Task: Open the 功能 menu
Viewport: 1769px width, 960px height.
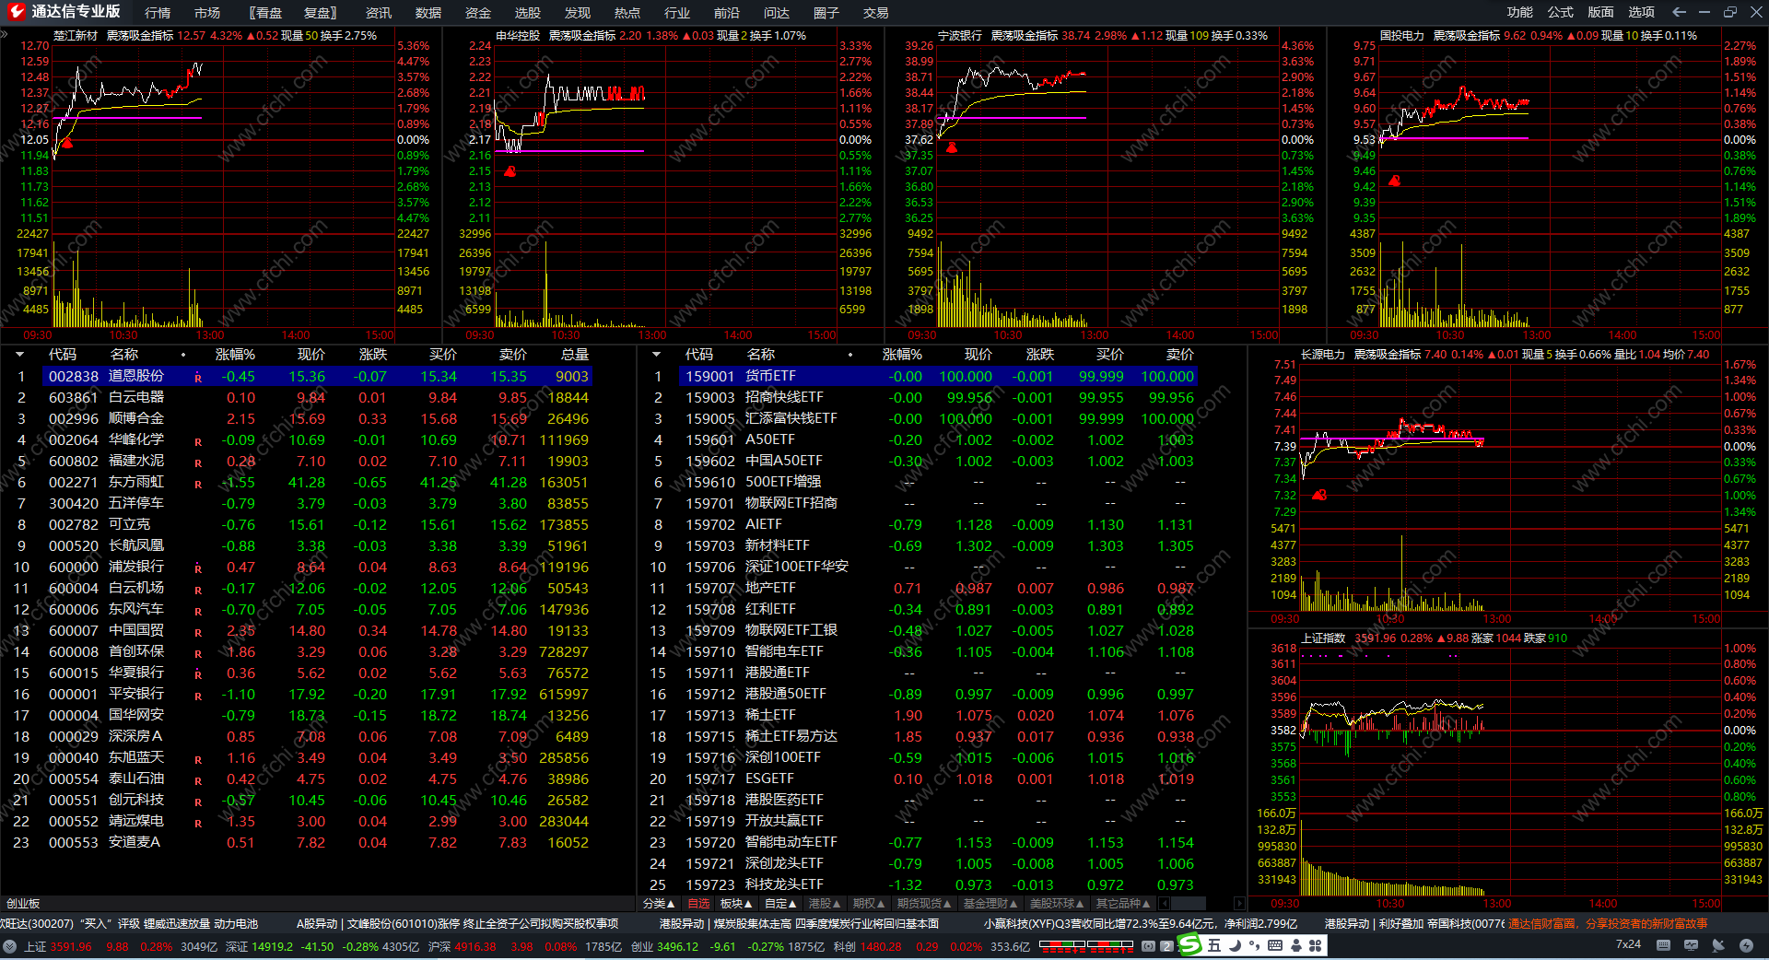Action: [1520, 12]
